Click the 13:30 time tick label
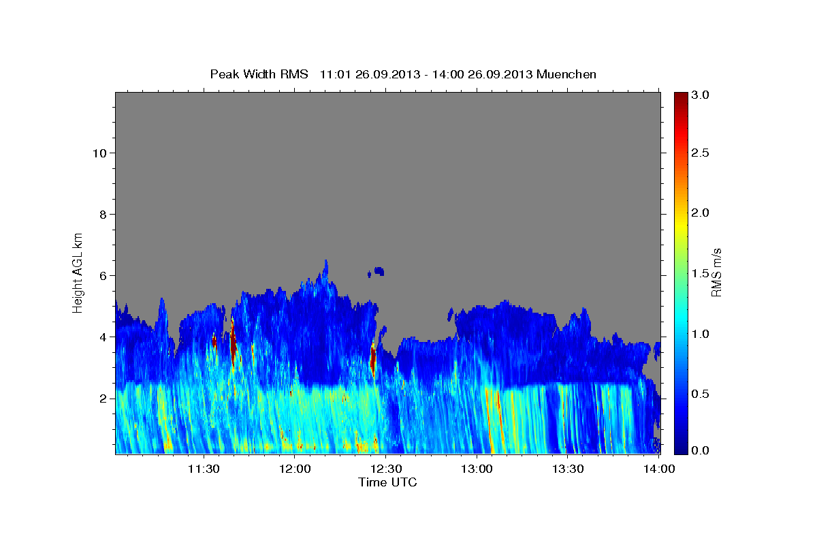Image resolution: width=817 pixels, height=545 pixels. pos(568,469)
